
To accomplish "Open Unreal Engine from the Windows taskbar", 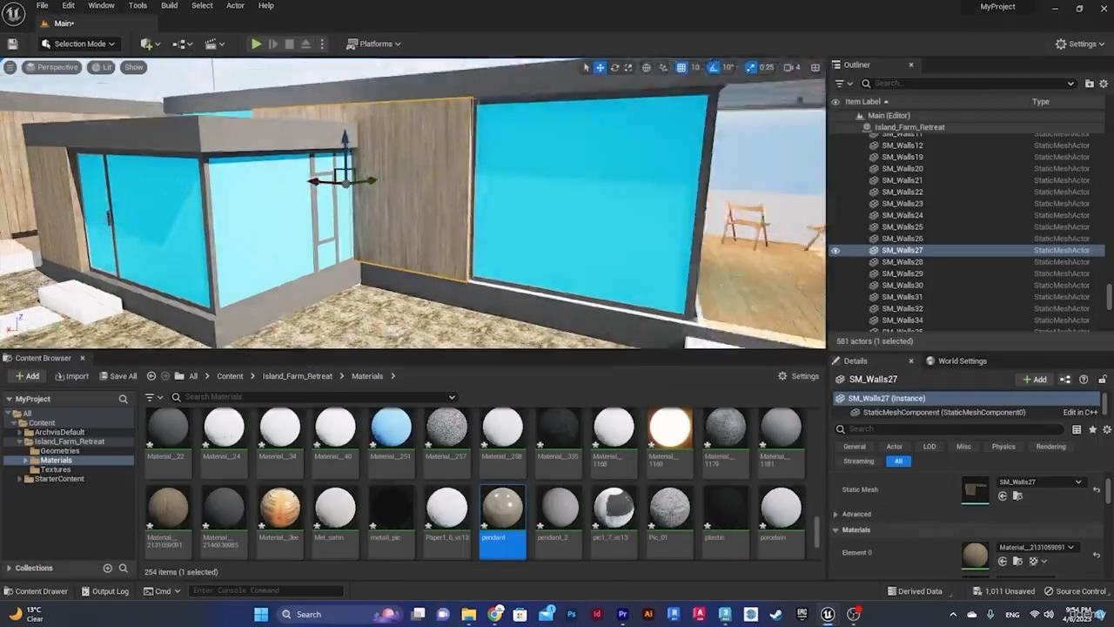I will click(x=828, y=614).
